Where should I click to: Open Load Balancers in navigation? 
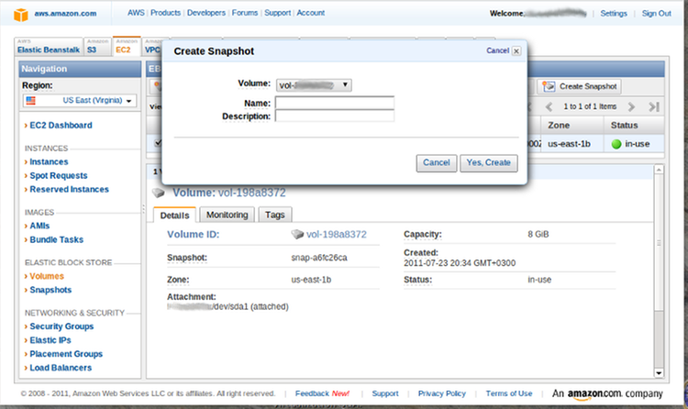click(x=61, y=368)
